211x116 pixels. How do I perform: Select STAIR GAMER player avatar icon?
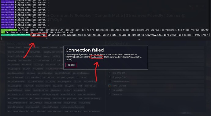tap(110, 86)
